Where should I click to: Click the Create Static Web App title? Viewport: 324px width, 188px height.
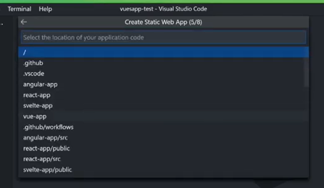pos(163,22)
